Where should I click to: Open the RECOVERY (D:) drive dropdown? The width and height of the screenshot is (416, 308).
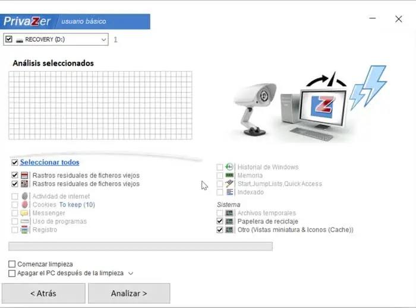[103, 40]
